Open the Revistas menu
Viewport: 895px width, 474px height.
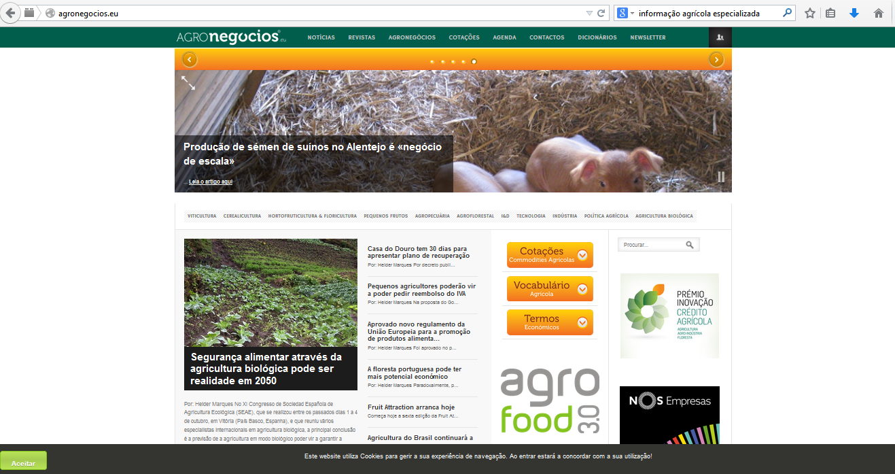(362, 37)
